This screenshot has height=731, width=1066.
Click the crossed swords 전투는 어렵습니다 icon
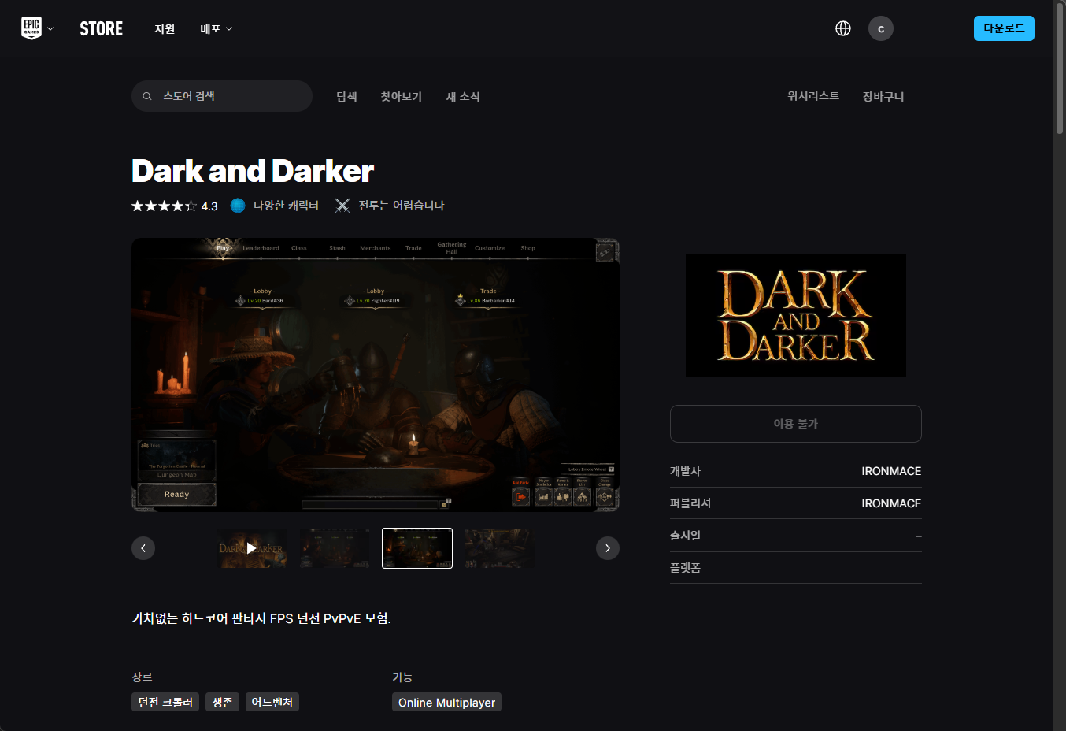pos(342,206)
